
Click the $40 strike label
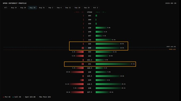pos(90,72)
